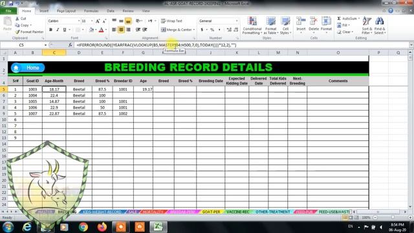
Task: Click the Delete cells icon
Action: click(x=313, y=21)
